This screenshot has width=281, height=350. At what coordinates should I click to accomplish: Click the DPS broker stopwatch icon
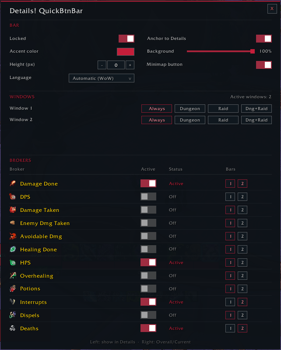(x=13, y=196)
